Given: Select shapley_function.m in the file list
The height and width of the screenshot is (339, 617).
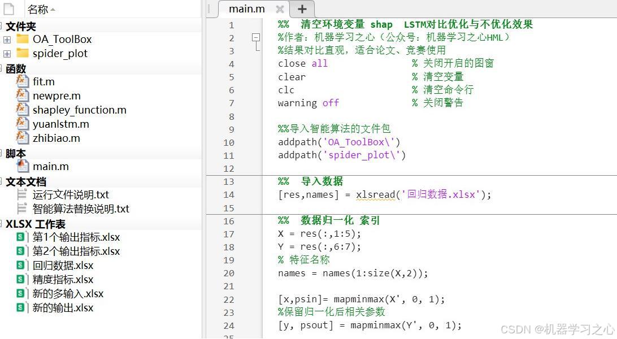Looking at the screenshot, I should (x=80, y=110).
